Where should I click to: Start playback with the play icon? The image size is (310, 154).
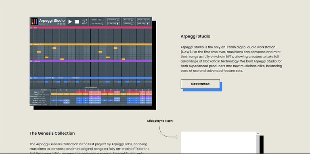(x=70, y=22)
